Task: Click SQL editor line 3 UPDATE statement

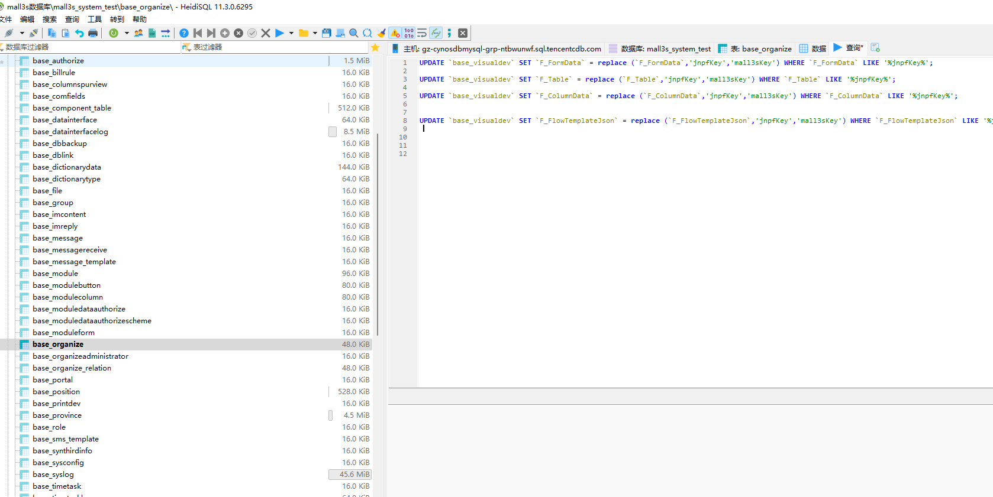Action: point(657,79)
